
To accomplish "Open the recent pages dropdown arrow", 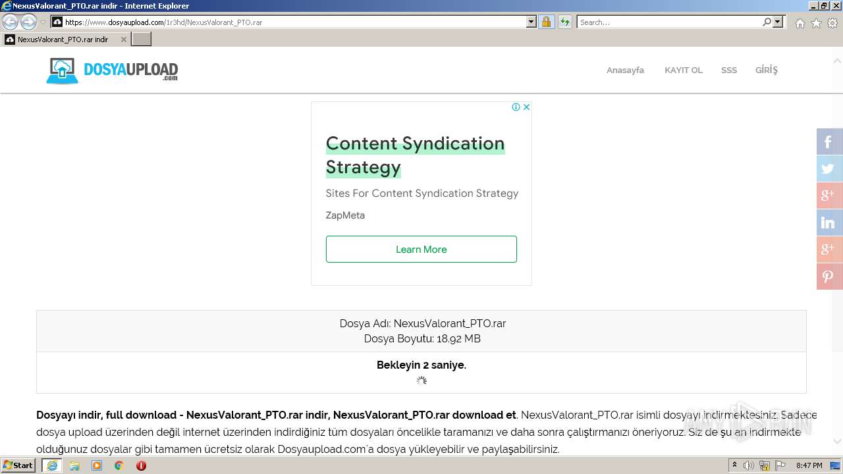I will (43, 22).
